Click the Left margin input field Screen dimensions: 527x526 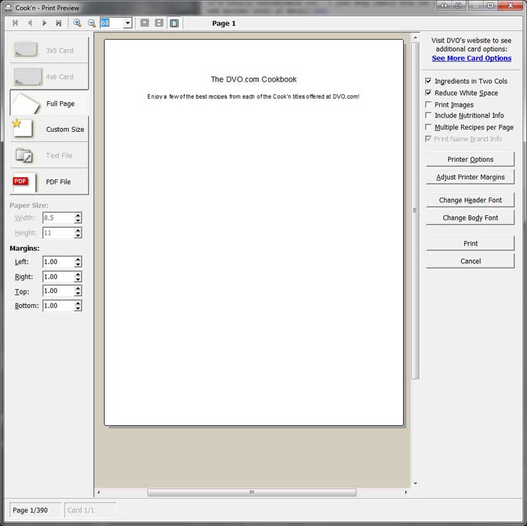pyautogui.click(x=59, y=261)
